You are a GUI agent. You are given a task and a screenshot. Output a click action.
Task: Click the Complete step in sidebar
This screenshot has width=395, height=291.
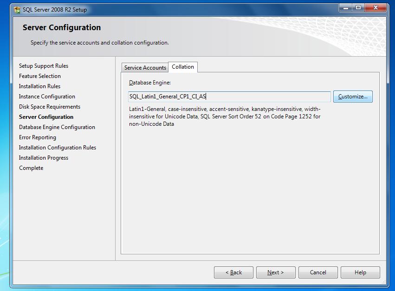tap(31, 168)
